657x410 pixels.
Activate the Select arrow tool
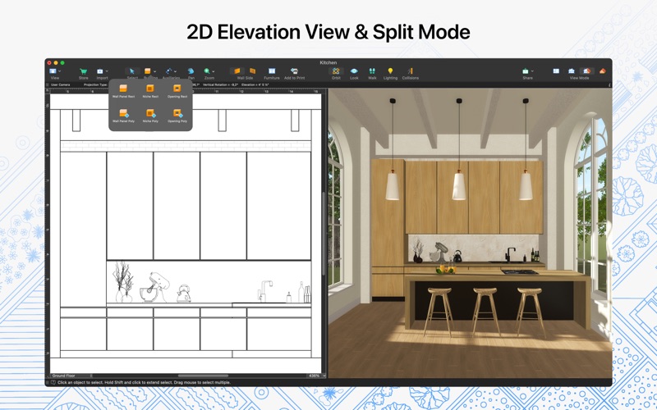(132, 71)
